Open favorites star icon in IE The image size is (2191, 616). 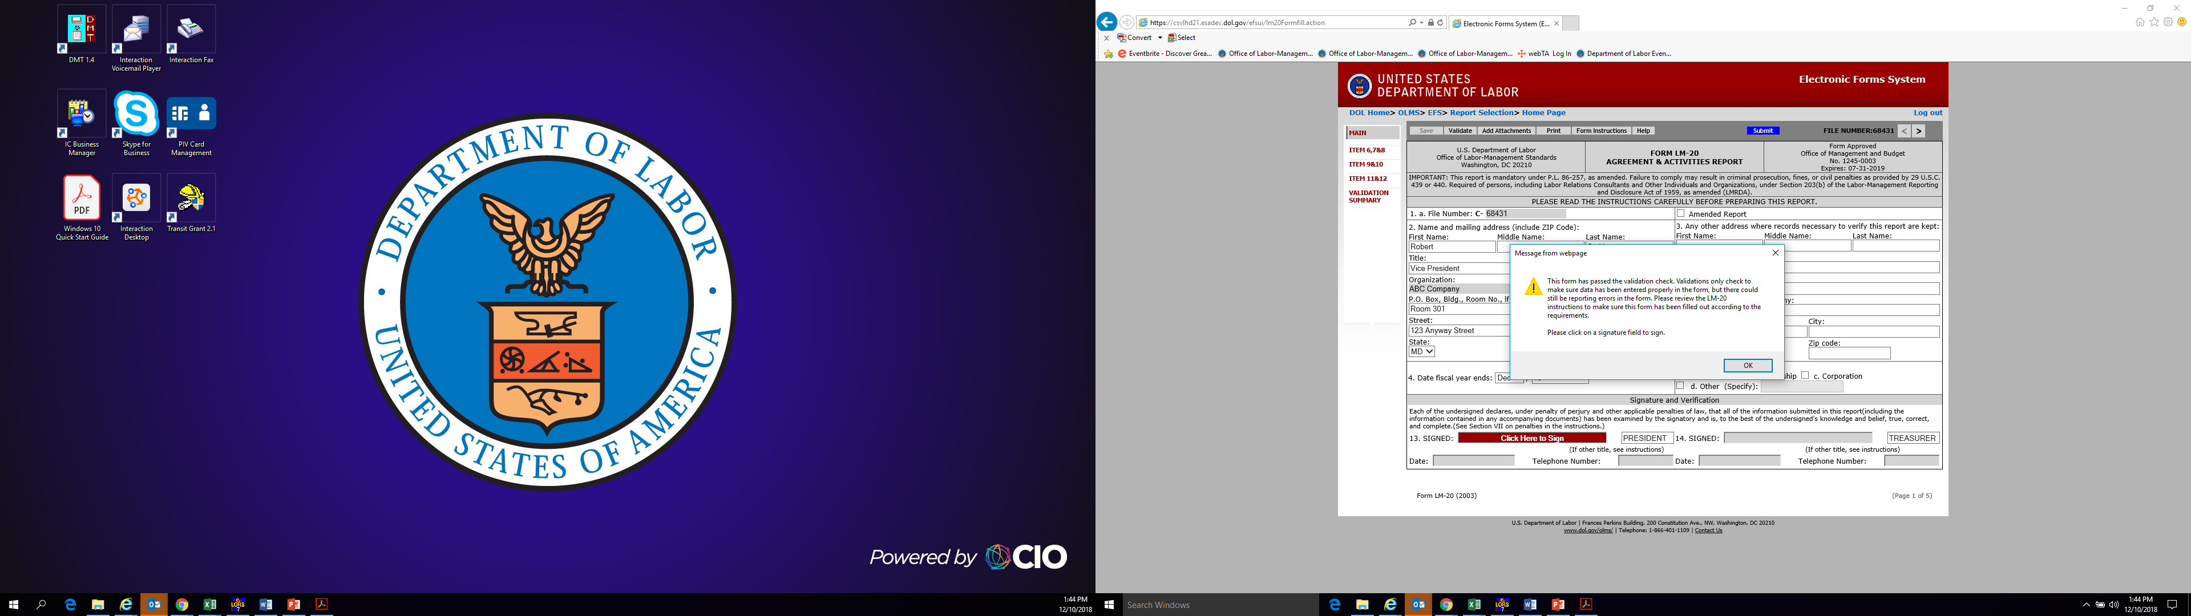[2154, 22]
